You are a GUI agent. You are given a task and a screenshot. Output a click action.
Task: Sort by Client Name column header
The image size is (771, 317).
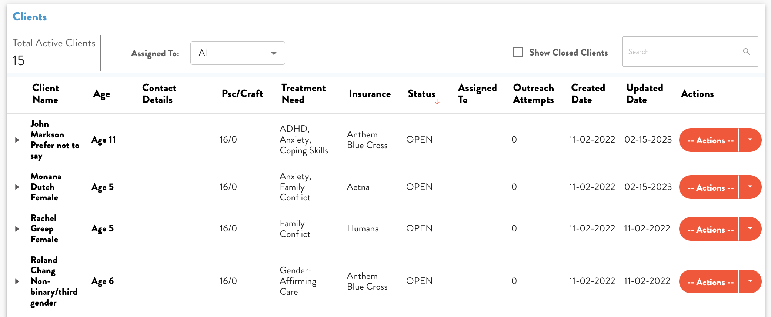(x=45, y=94)
